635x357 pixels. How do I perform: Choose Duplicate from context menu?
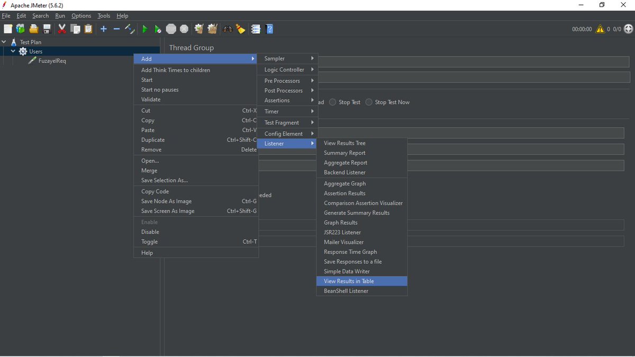(x=152, y=140)
